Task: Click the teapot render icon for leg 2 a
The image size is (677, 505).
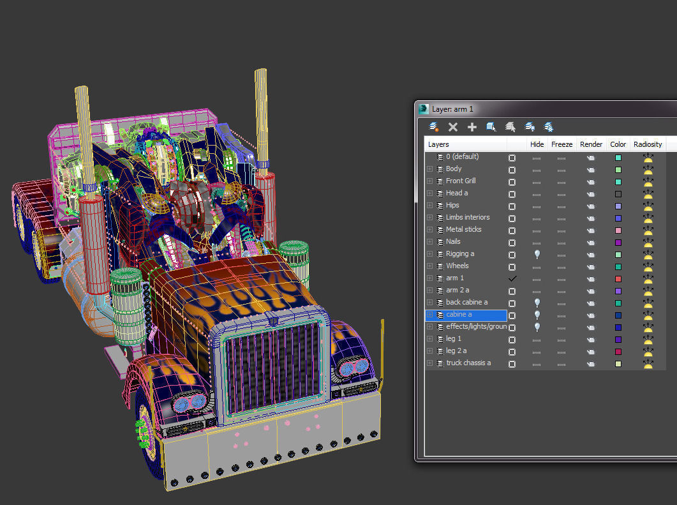Action: point(591,352)
